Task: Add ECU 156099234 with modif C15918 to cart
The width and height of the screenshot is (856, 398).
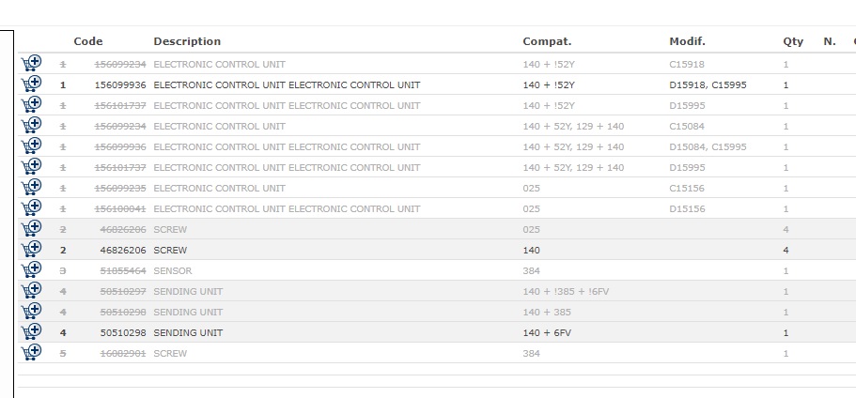Action: [31, 64]
